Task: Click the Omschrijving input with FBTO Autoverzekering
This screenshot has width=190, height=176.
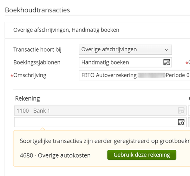Action: point(134,75)
